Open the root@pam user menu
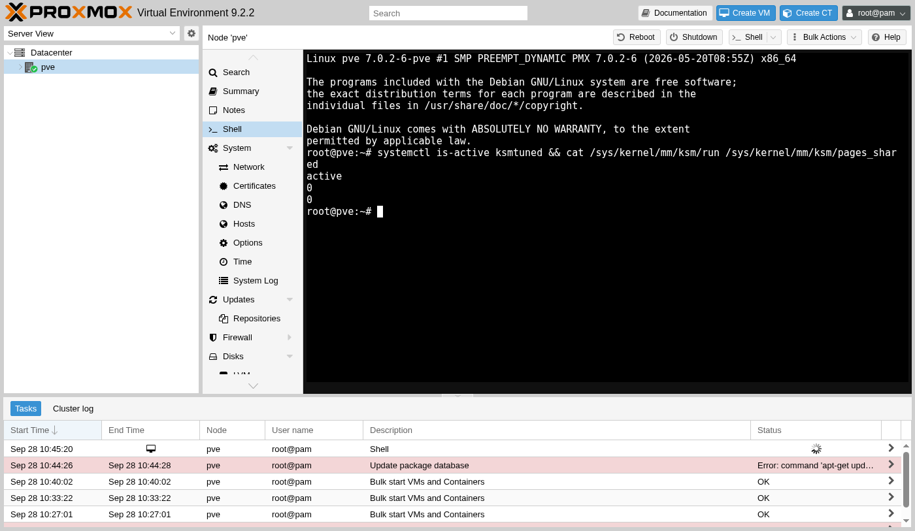Image resolution: width=915 pixels, height=531 pixels. pos(876,13)
